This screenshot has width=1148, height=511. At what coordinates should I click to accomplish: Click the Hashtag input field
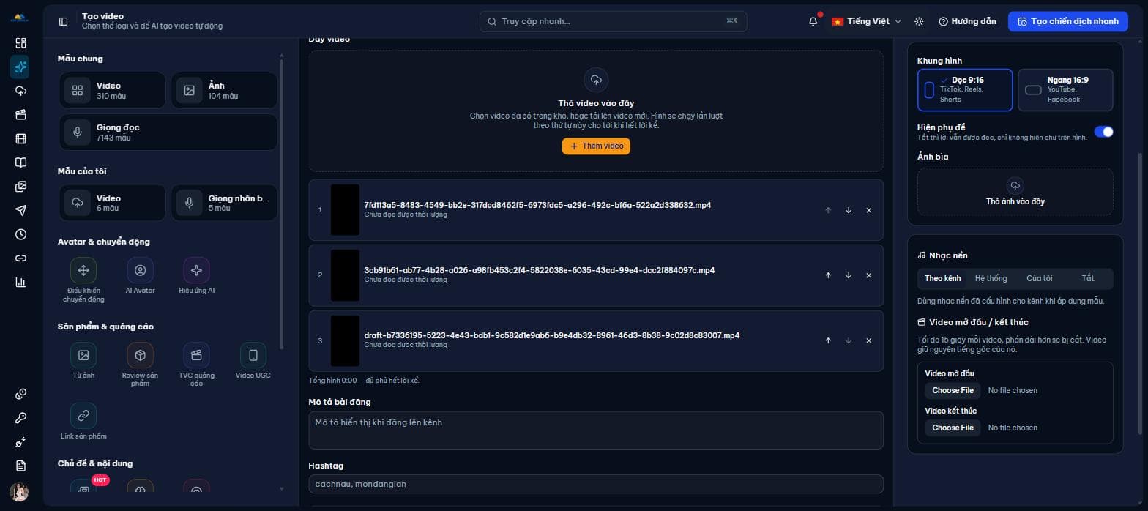(x=596, y=484)
